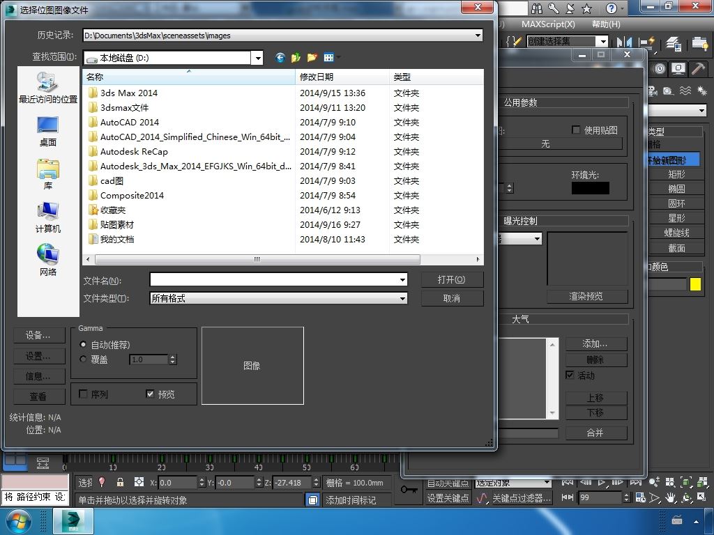Open the black Ambient (环境光) color swatch
714x535 pixels.
(x=590, y=188)
